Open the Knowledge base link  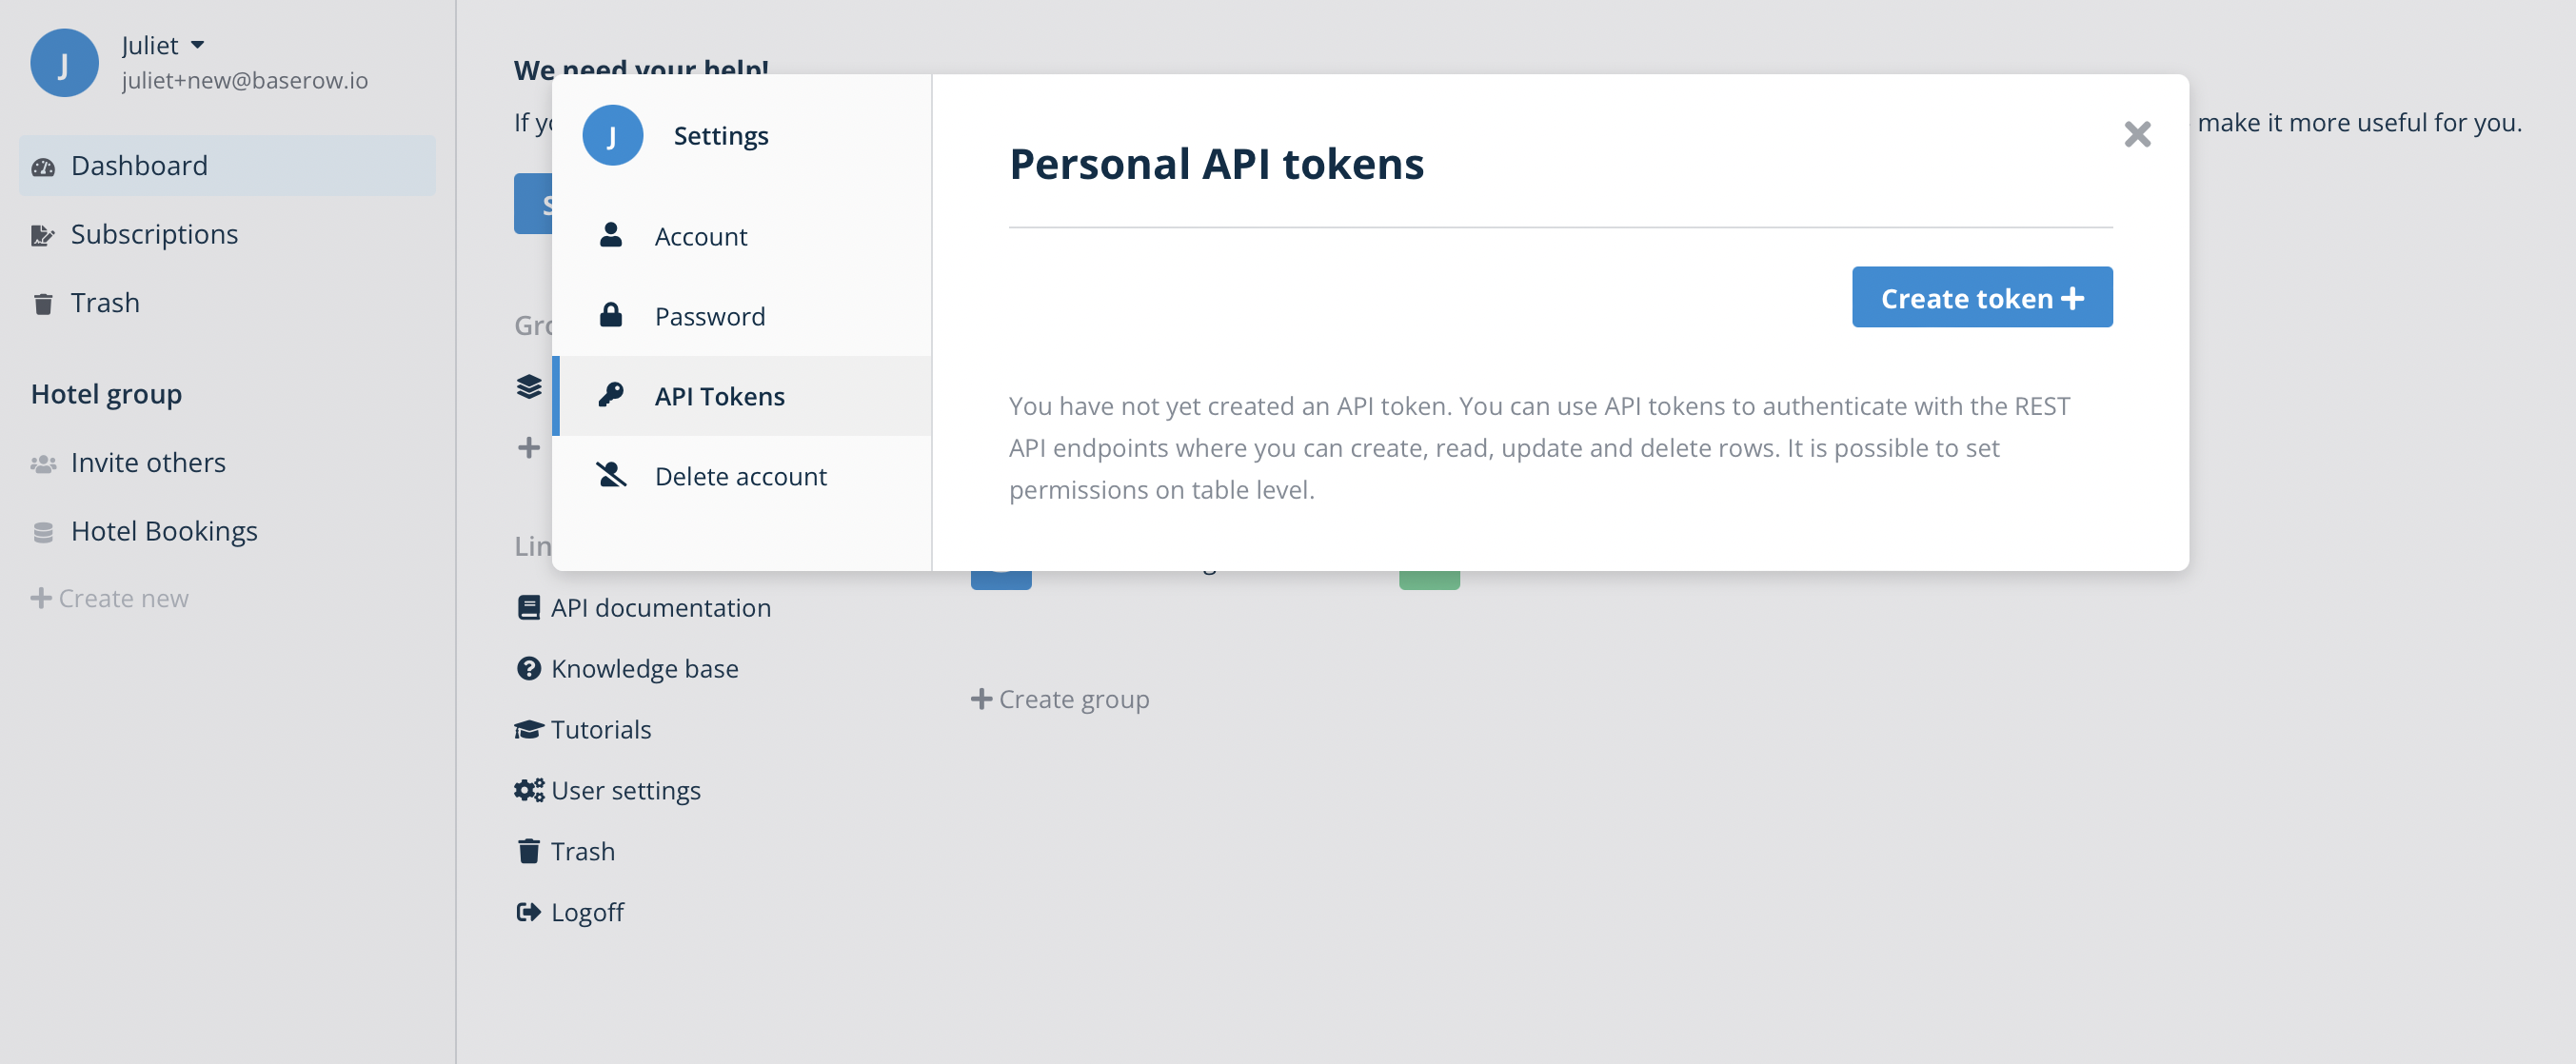point(644,668)
